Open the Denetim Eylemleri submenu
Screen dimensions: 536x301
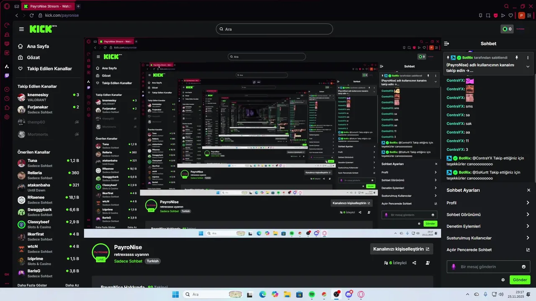488,226
